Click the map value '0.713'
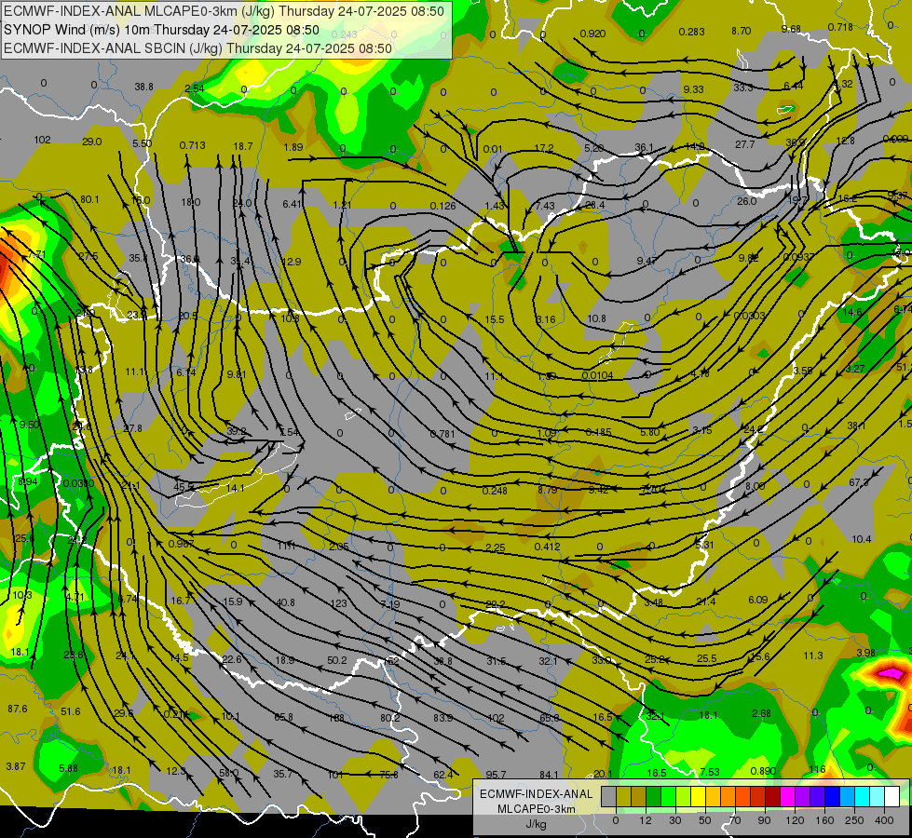This screenshot has width=912, height=838. pos(192,145)
